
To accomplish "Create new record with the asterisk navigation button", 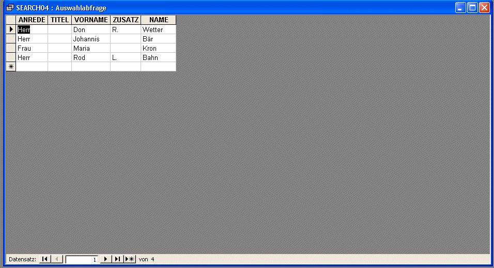I will coord(130,259).
